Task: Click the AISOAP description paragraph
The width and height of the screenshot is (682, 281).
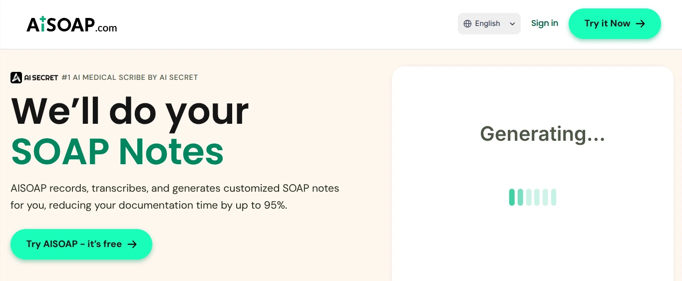Action: tap(175, 197)
